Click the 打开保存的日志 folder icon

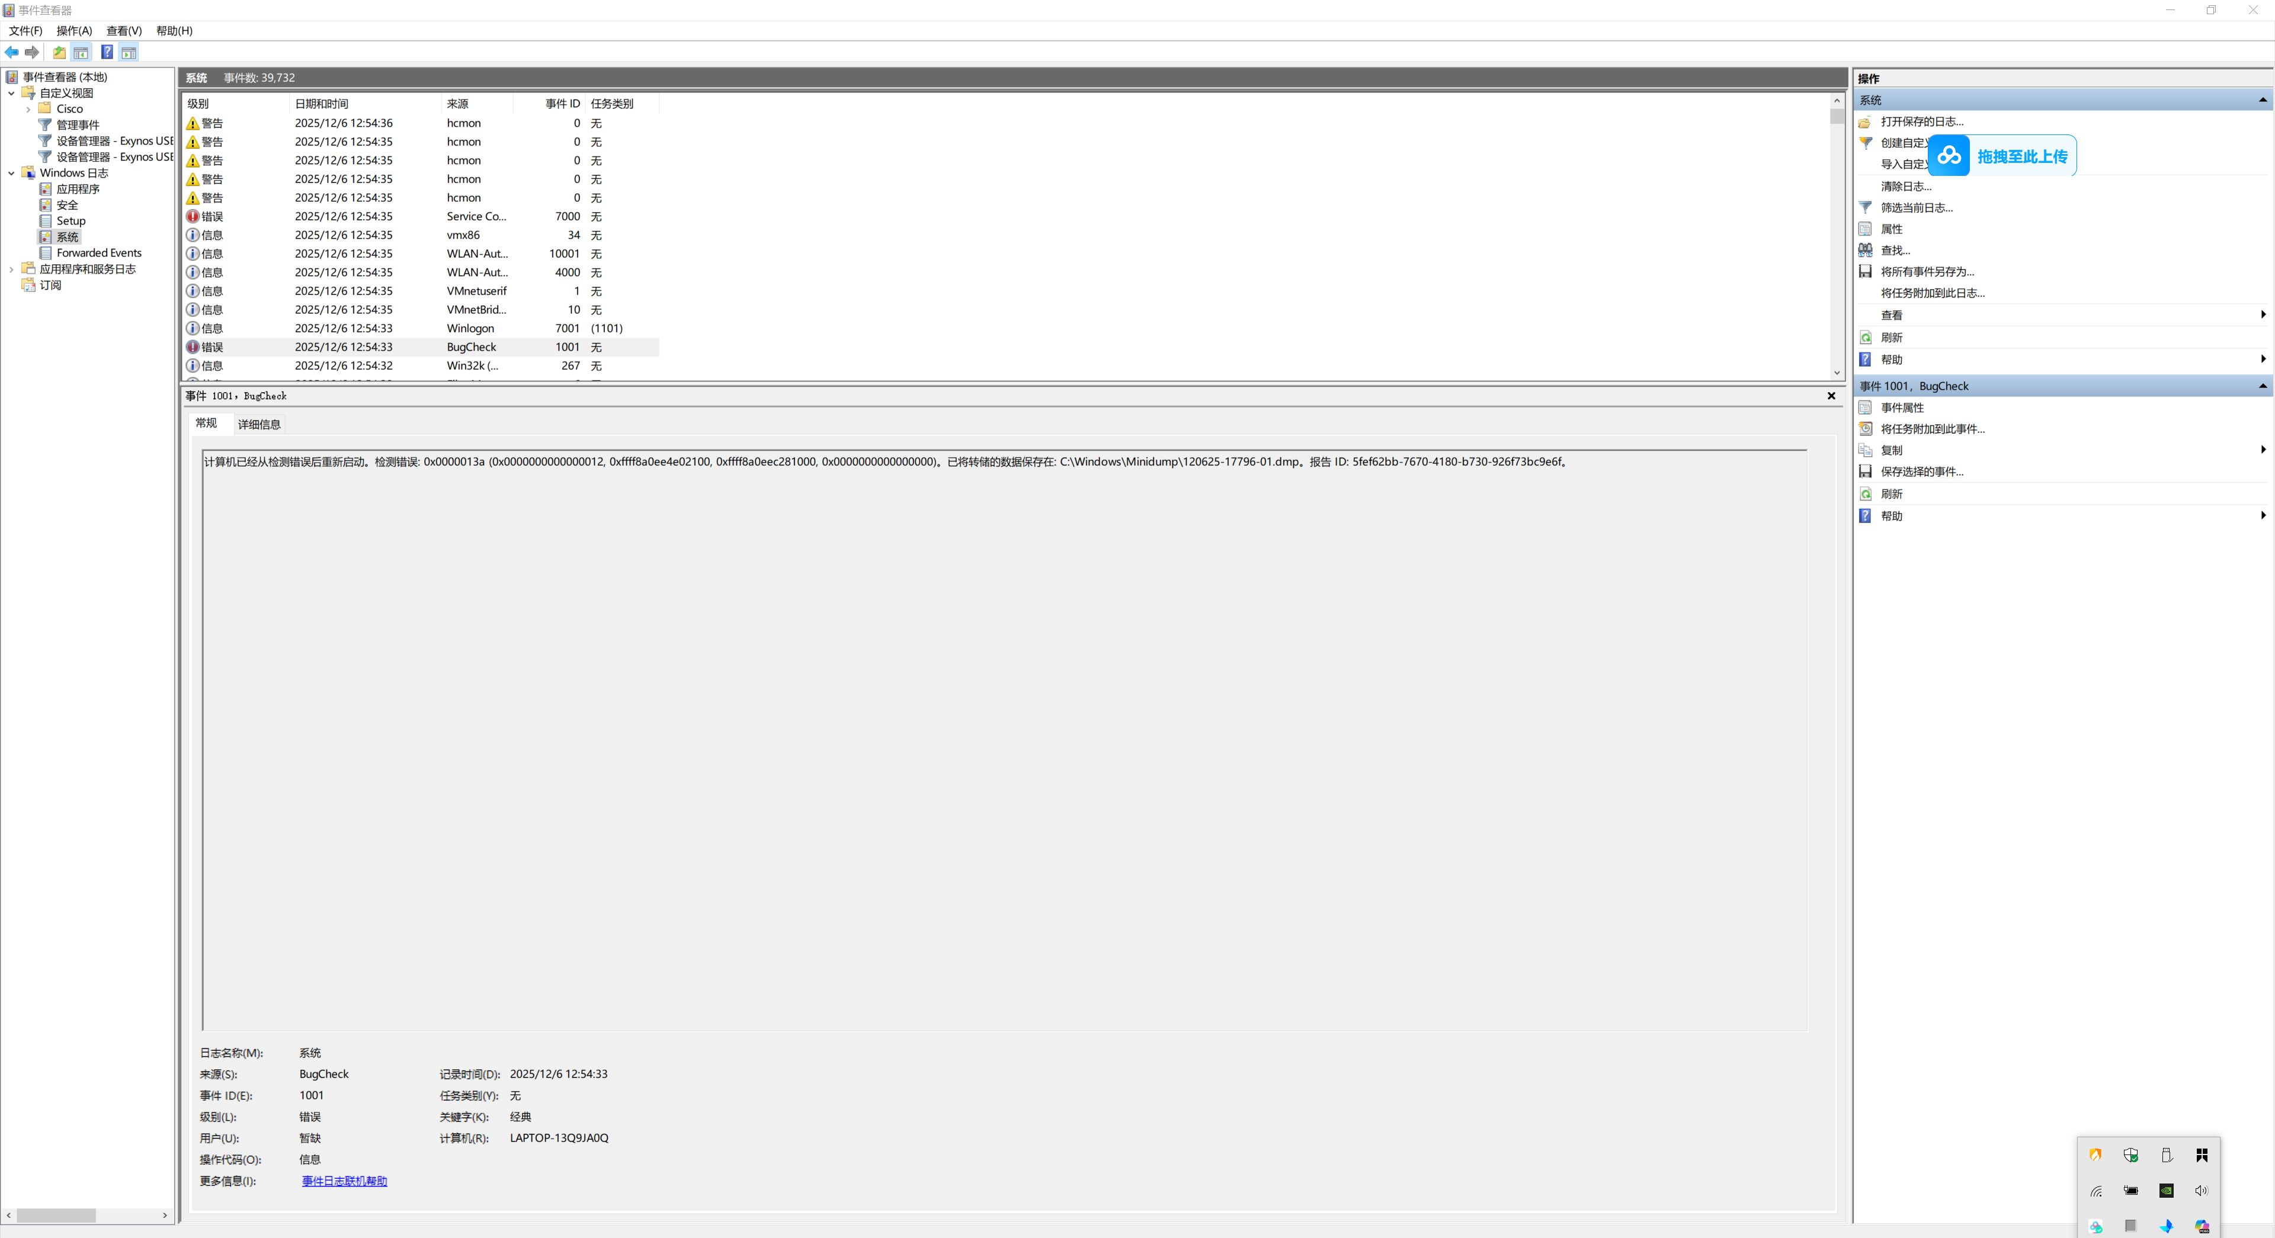coord(1865,122)
